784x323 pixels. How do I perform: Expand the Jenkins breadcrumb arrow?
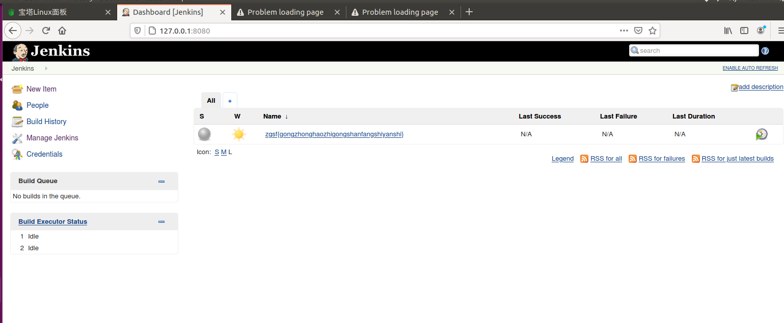pyautogui.click(x=46, y=68)
